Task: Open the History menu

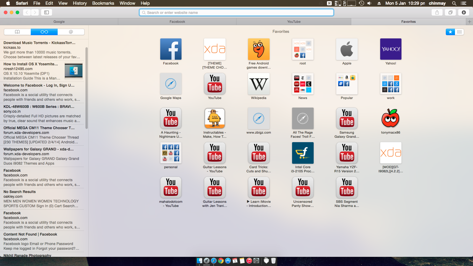Action: 80,3
